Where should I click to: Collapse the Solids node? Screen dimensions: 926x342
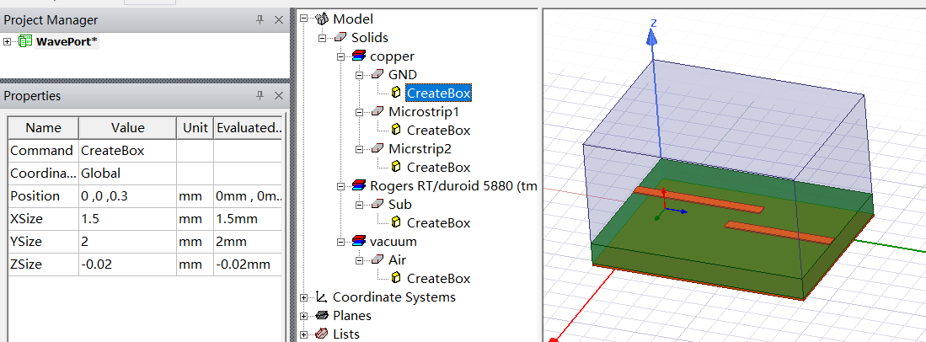coord(323,38)
